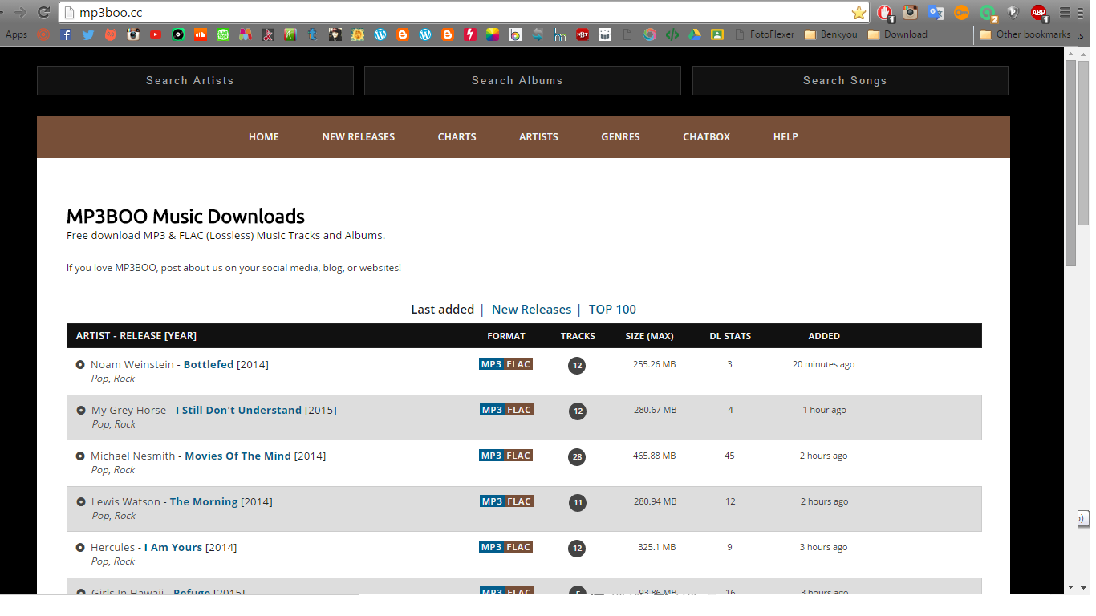Click the bullet icon beside Lewis Watson

click(80, 502)
